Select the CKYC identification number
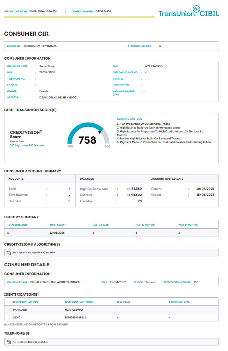 (x=76, y=317)
